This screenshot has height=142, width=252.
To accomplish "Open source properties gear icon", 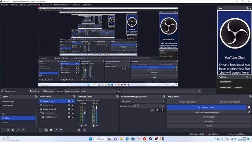I will click(x=51, y=130).
